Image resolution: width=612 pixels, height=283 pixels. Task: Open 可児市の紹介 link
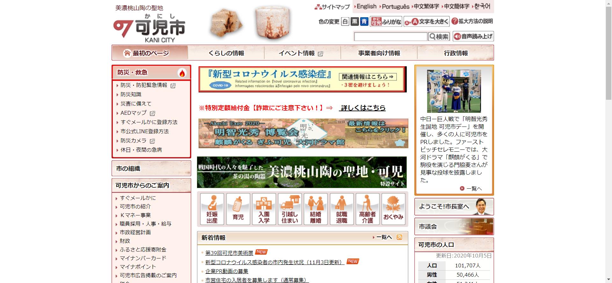[135, 207]
